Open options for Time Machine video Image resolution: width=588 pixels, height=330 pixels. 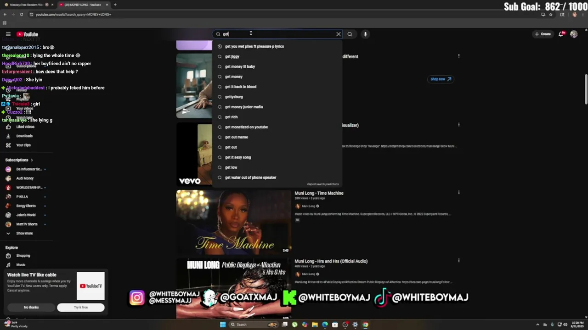(x=458, y=192)
